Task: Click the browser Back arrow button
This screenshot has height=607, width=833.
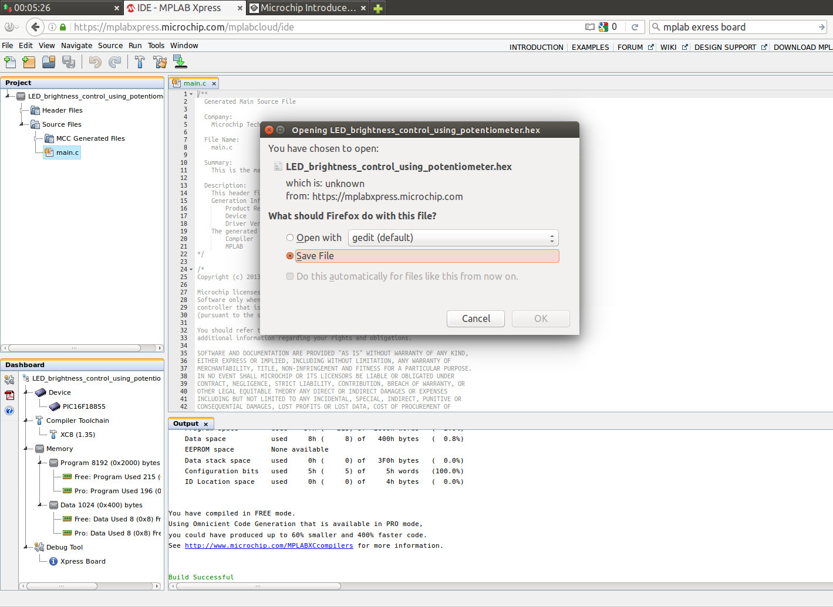Action: tap(35, 27)
